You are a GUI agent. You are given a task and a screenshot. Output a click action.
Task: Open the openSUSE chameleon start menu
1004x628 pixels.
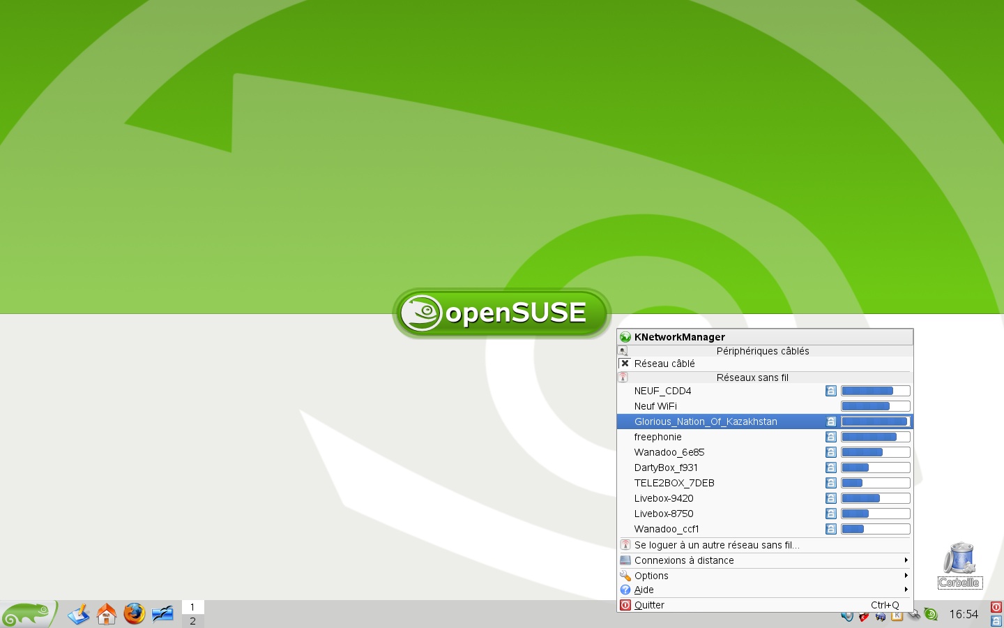click(28, 614)
